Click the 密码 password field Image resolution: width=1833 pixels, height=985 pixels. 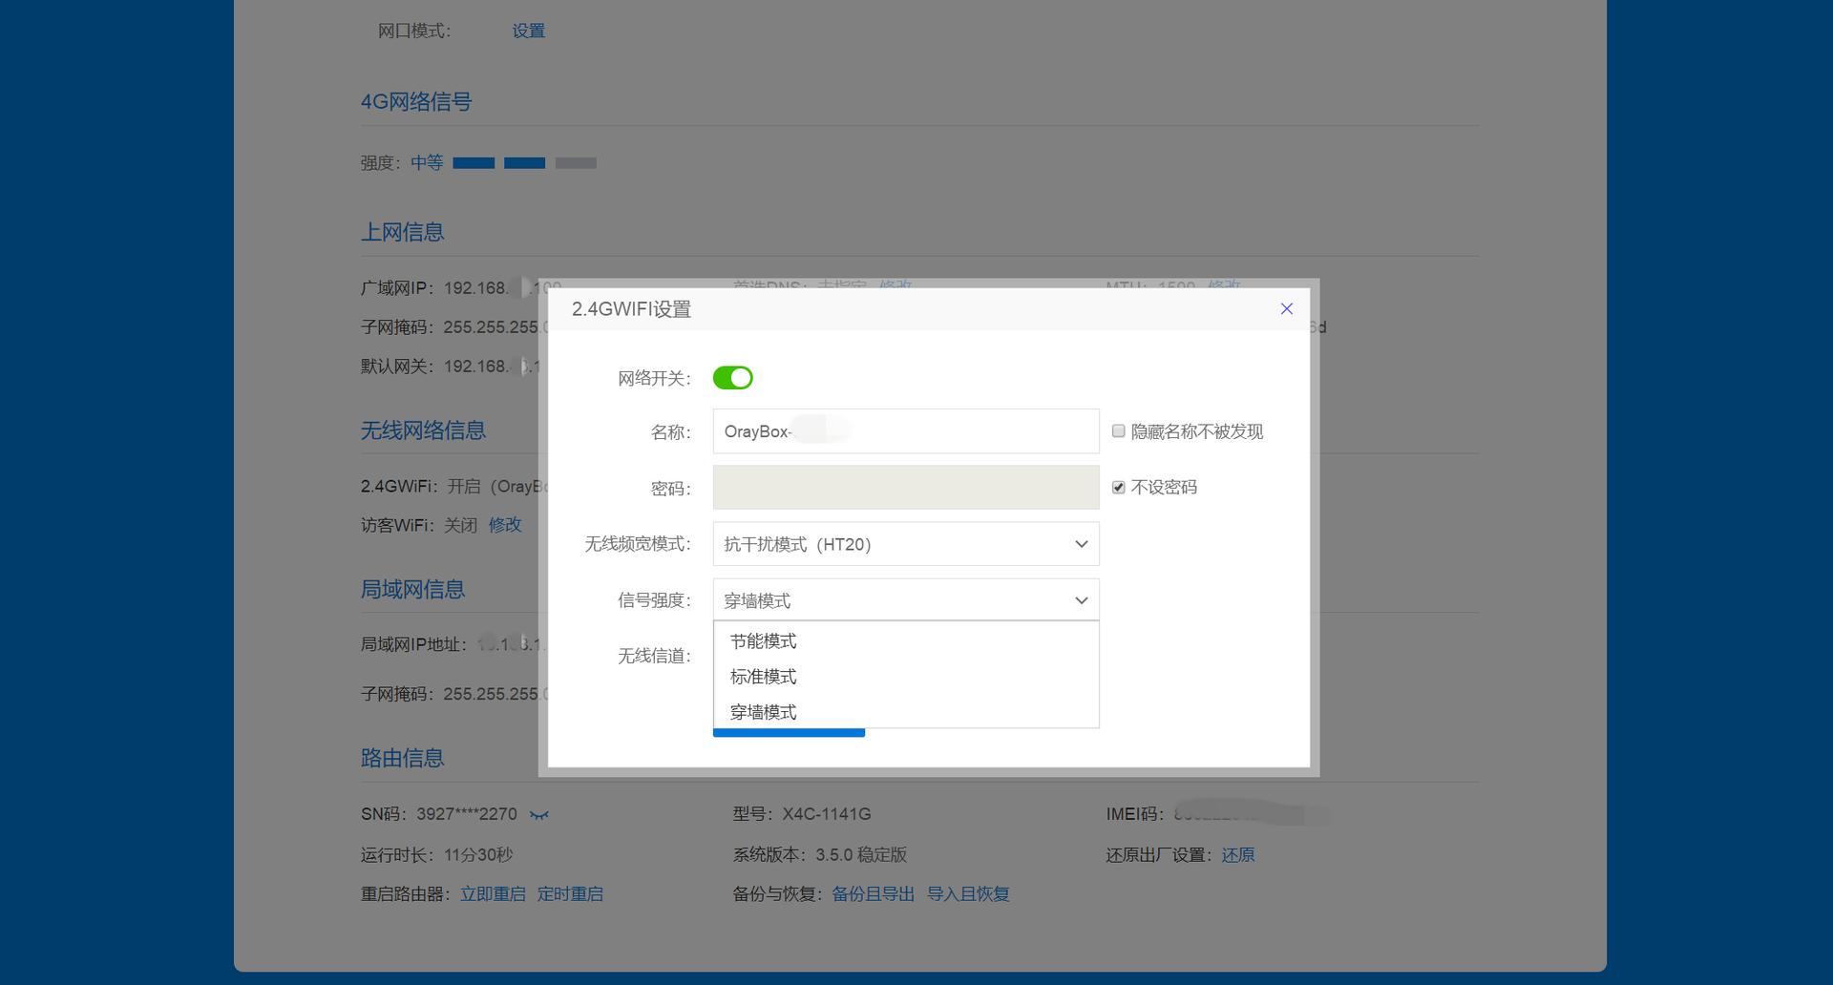coord(905,487)
